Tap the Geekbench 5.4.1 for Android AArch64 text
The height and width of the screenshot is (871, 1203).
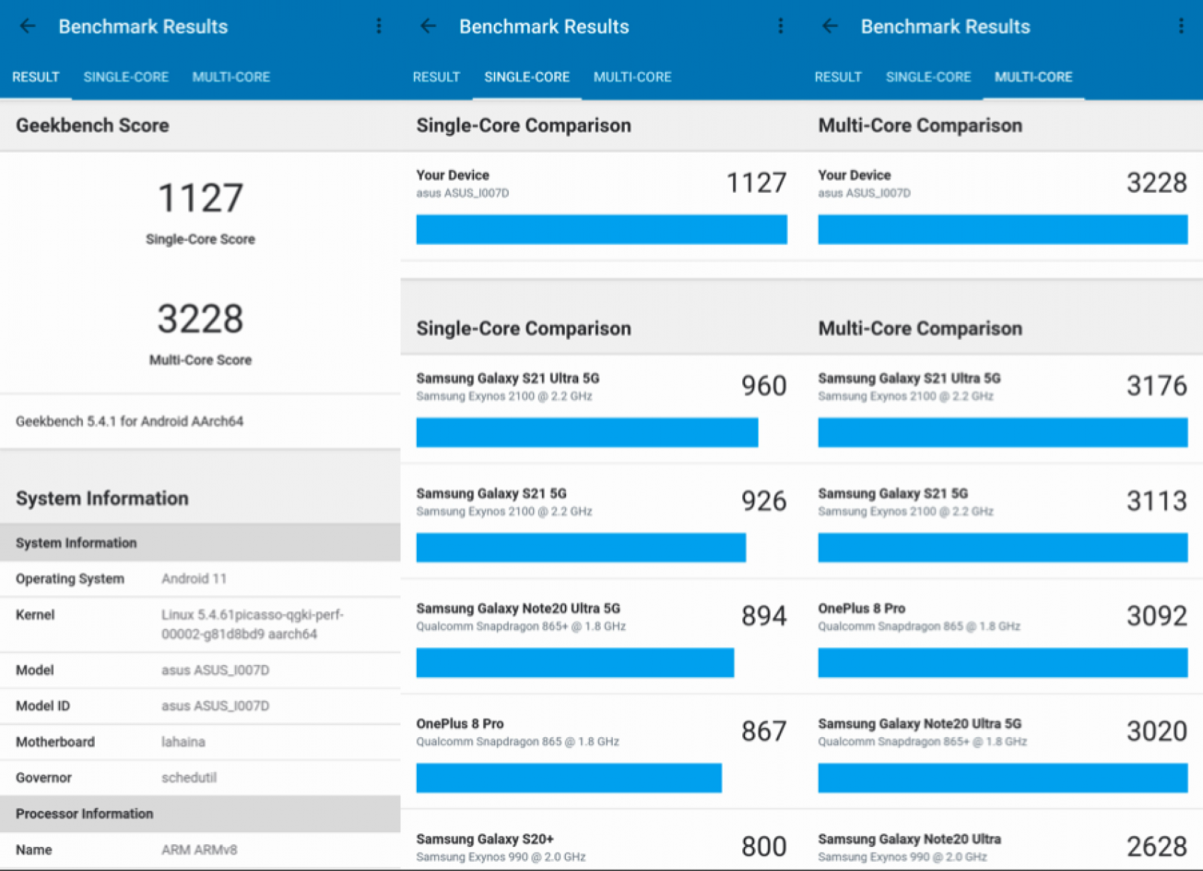pos(129,421)
